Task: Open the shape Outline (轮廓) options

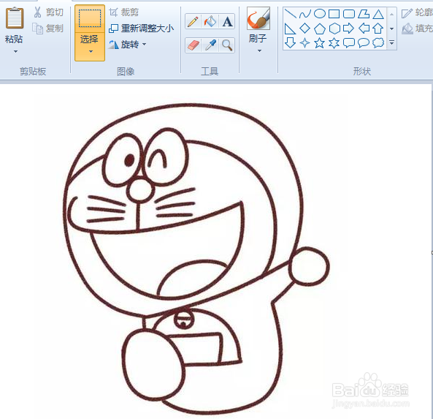Action: point(417,12)
